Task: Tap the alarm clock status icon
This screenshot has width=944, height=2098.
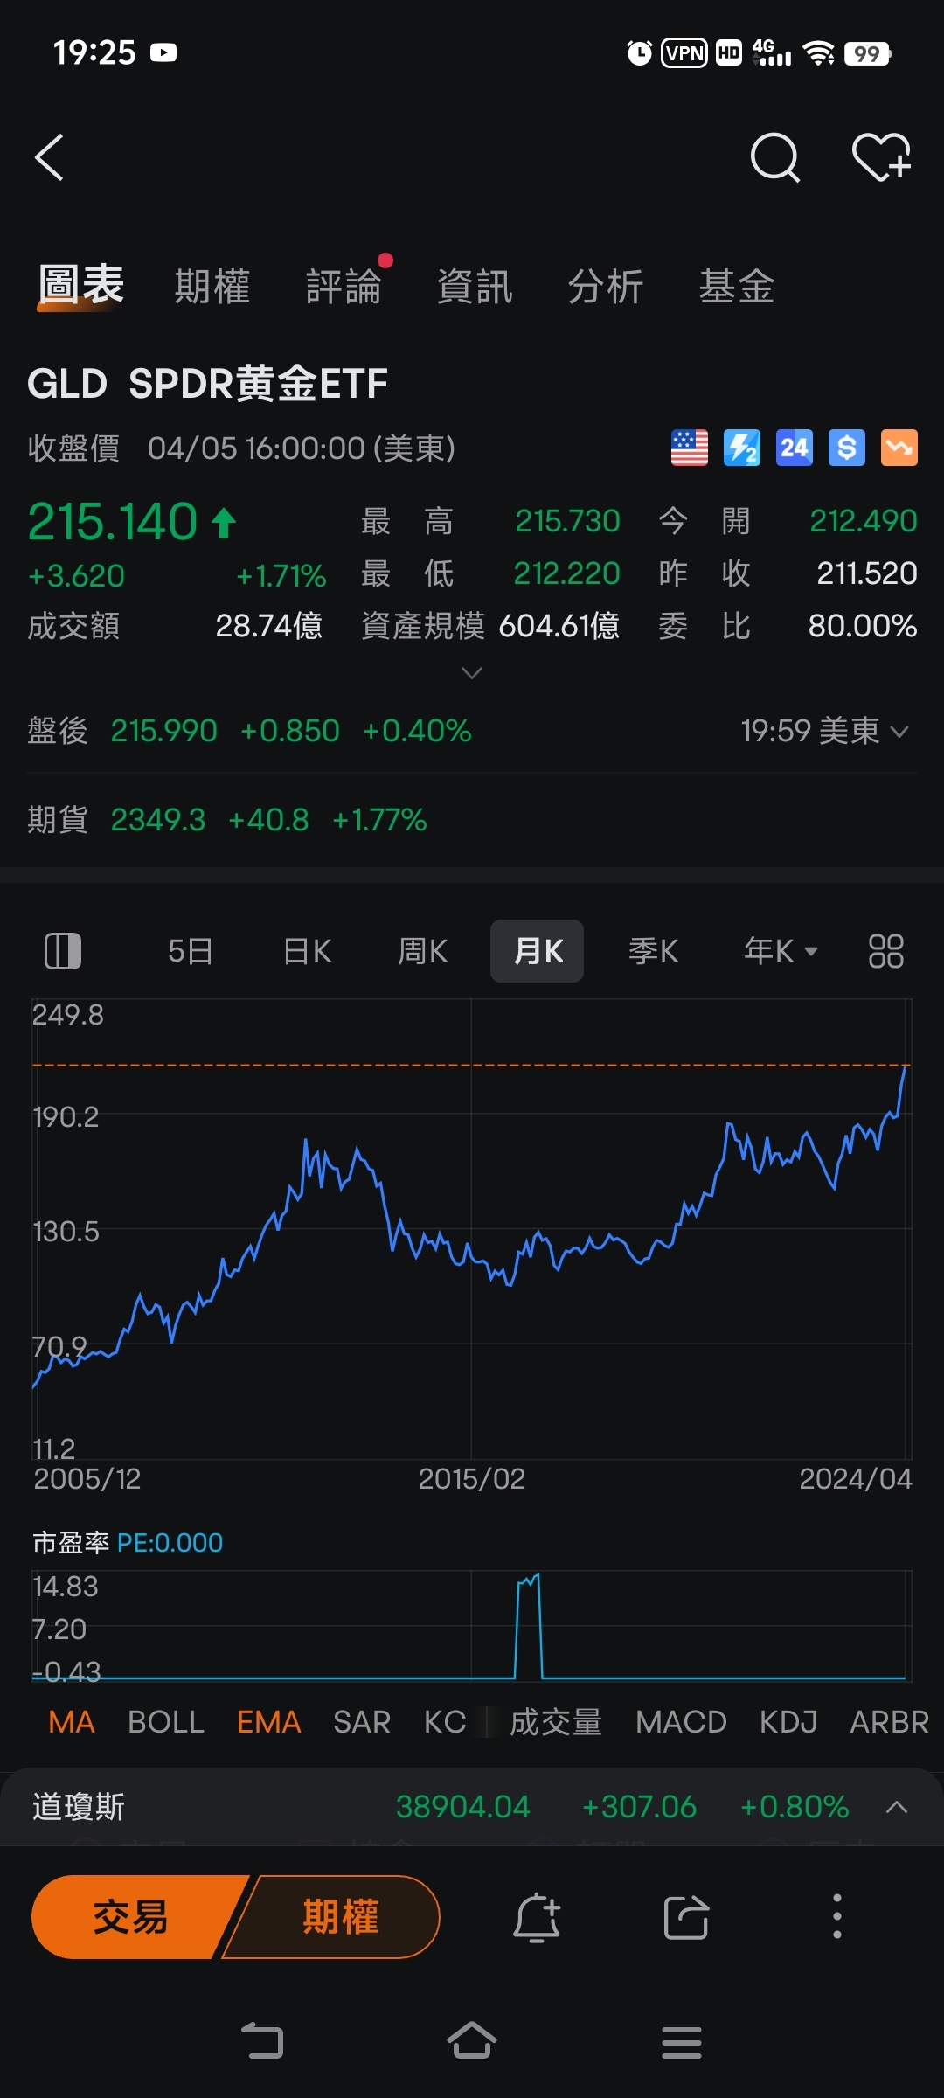Action: pos(639,53)
